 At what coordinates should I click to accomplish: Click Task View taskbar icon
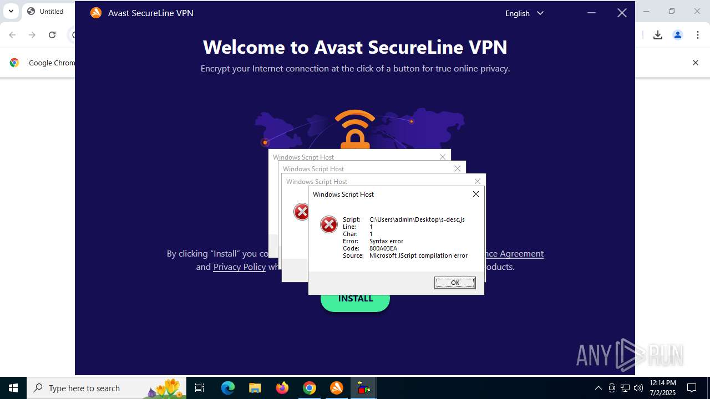200,388
